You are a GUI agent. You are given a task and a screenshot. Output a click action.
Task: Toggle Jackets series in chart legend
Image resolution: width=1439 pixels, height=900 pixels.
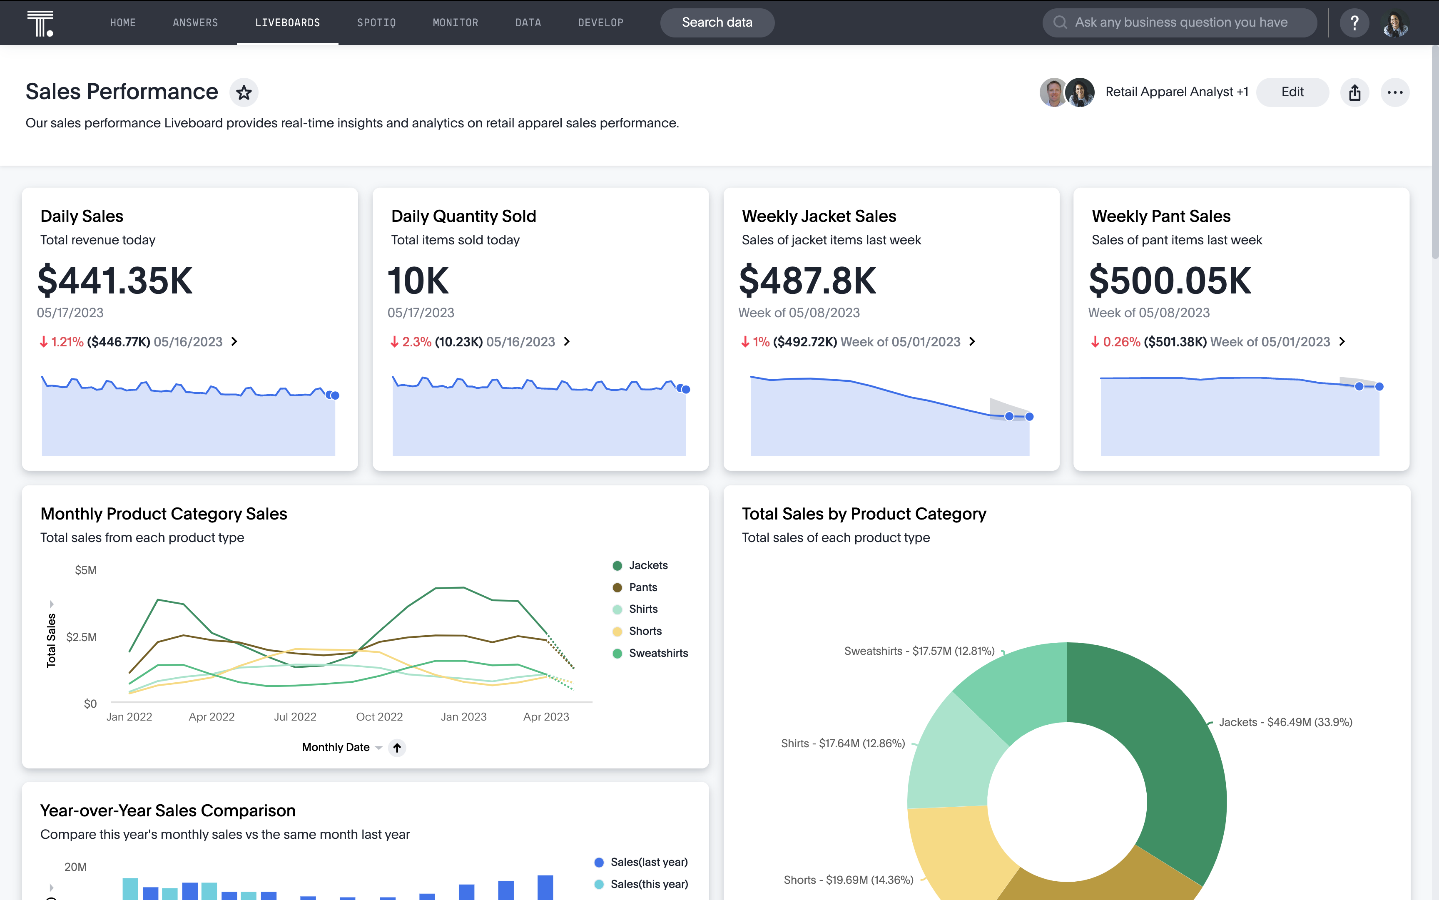[647, 565]
